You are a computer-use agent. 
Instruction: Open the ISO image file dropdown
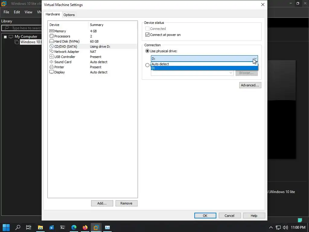[231, 73]
